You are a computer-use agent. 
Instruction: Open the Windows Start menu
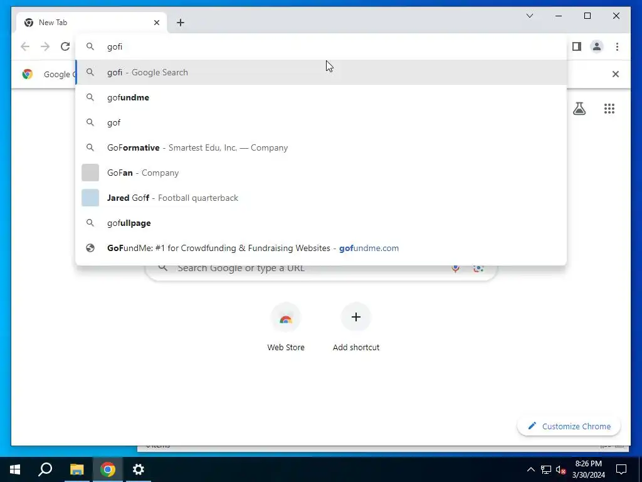tap(15, 469)
